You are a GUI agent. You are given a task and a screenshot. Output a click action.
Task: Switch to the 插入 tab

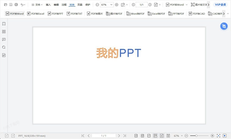click(x=48, y=5)
